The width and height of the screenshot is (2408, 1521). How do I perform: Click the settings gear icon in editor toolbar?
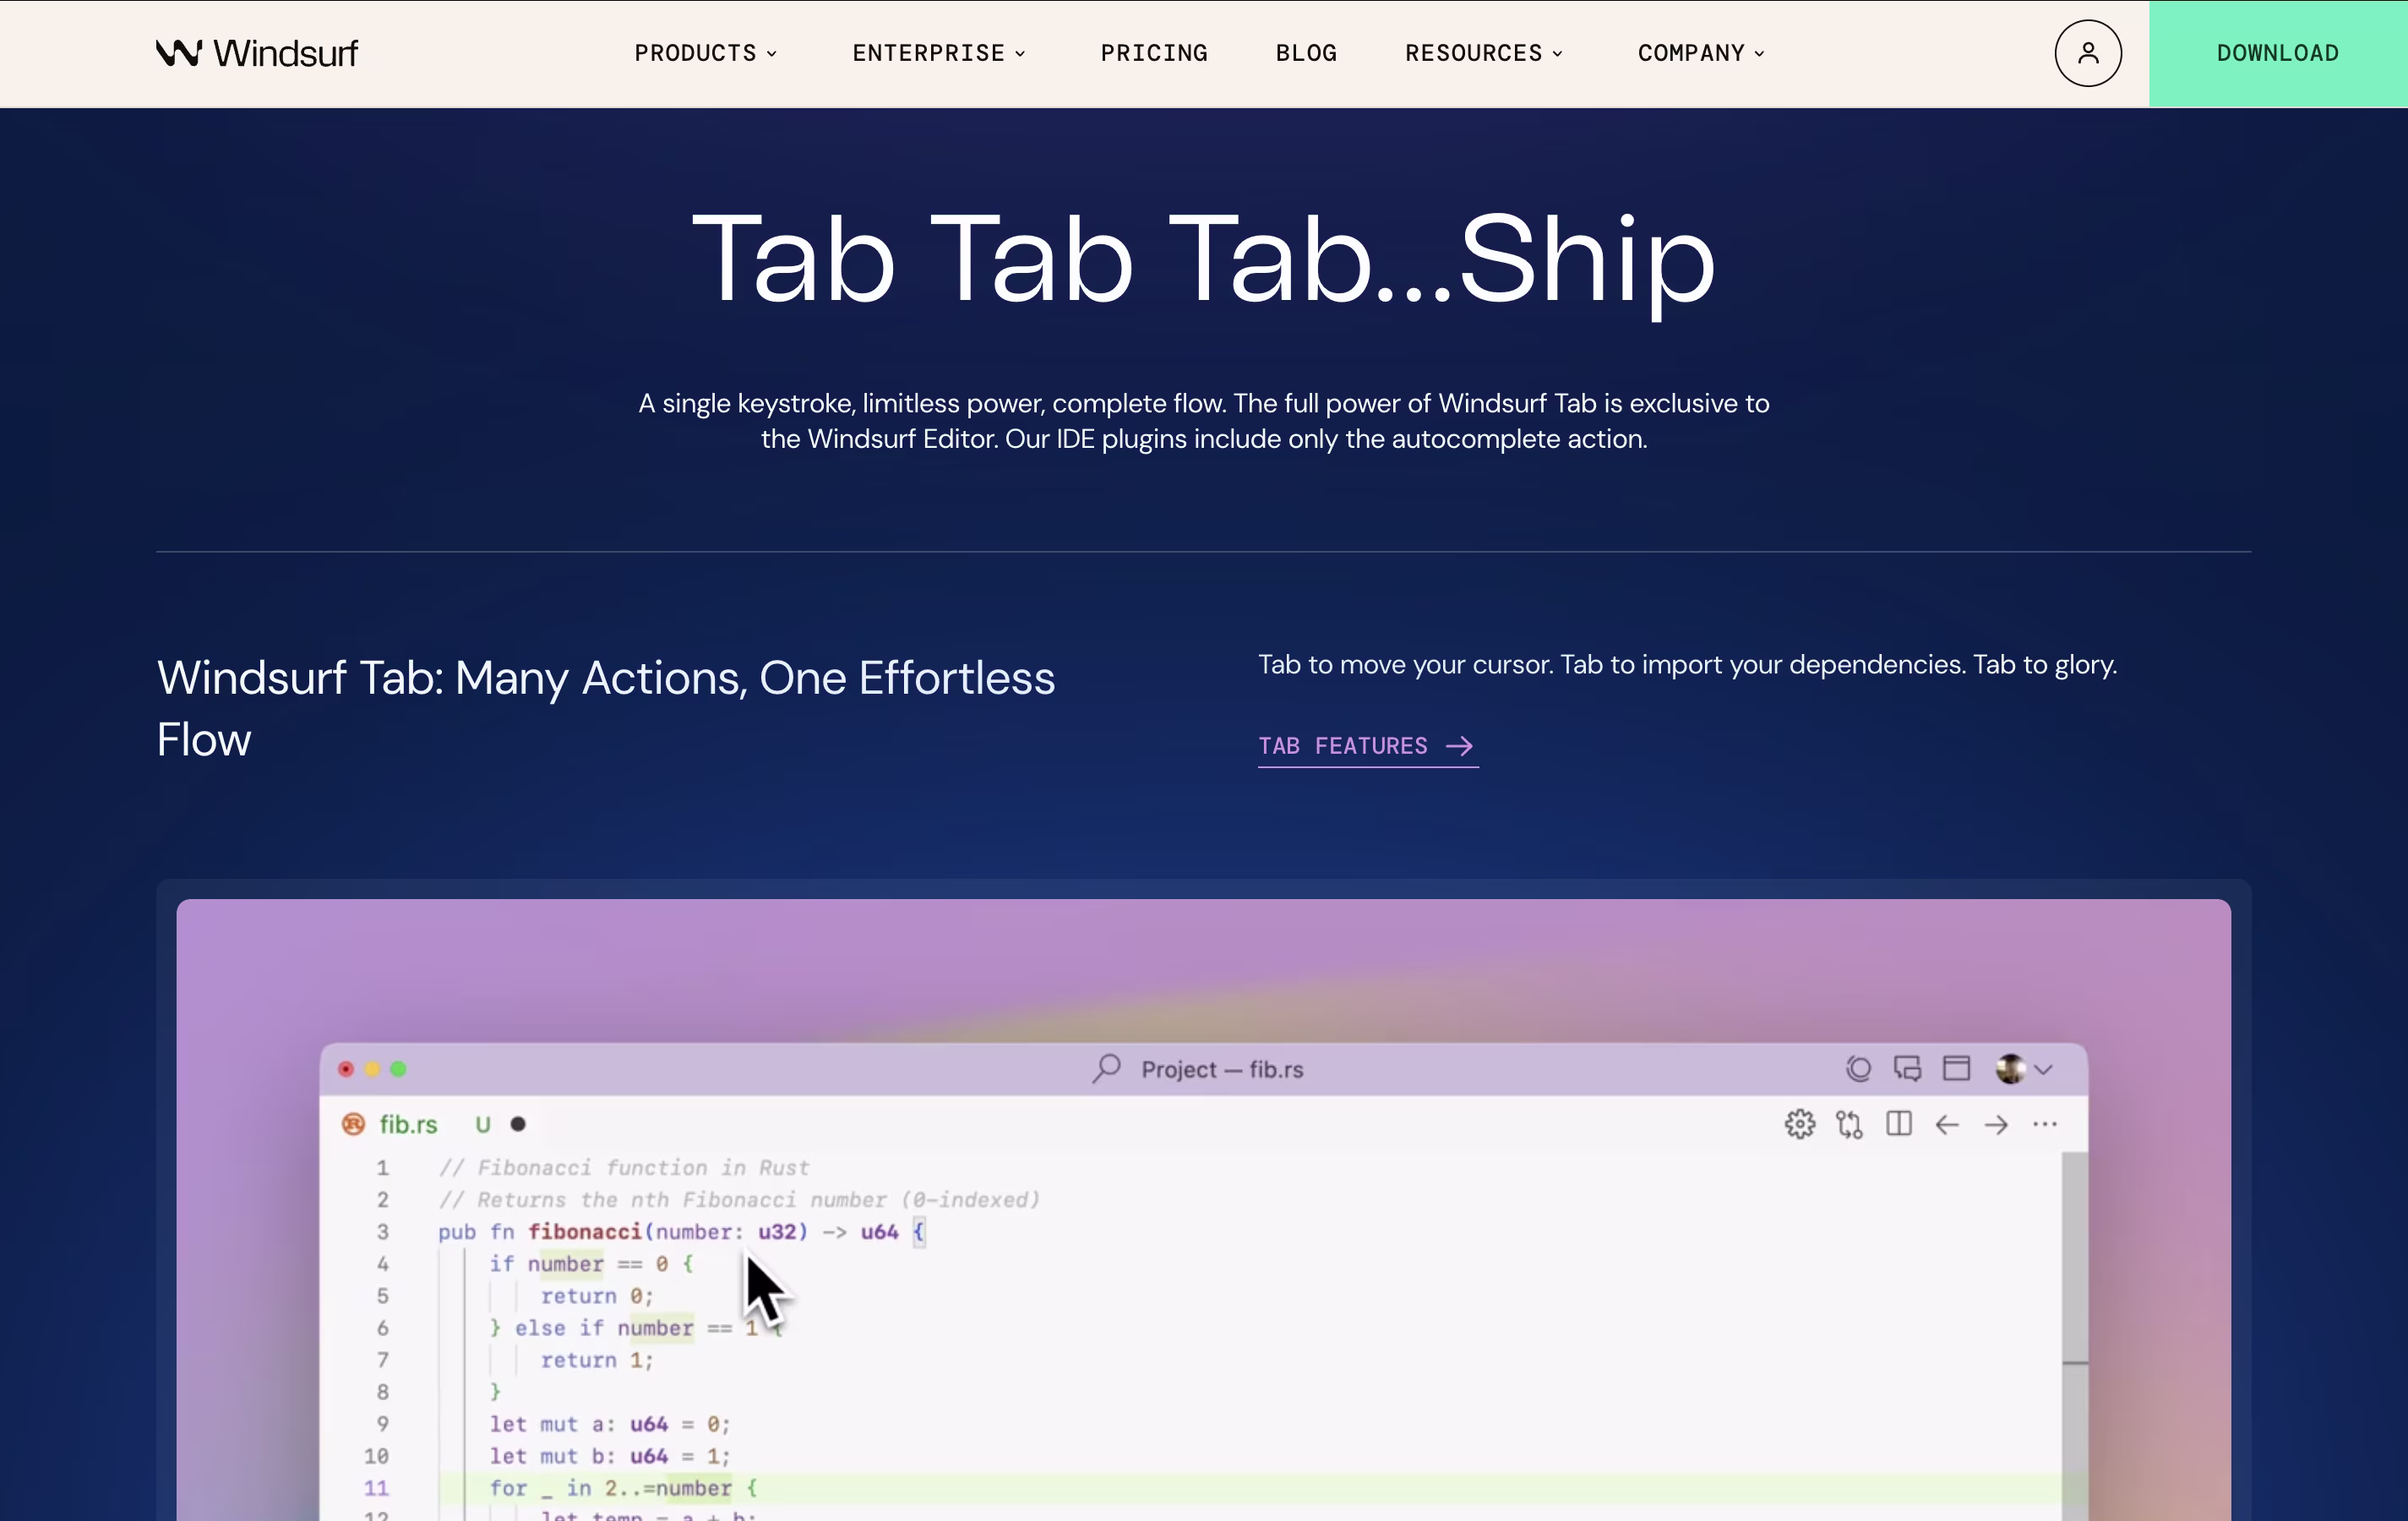(1799, 1124)
